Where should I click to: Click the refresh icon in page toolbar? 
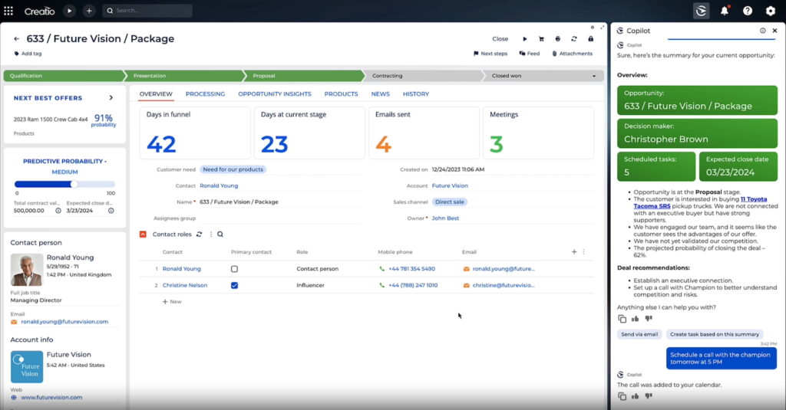[574, 39]
